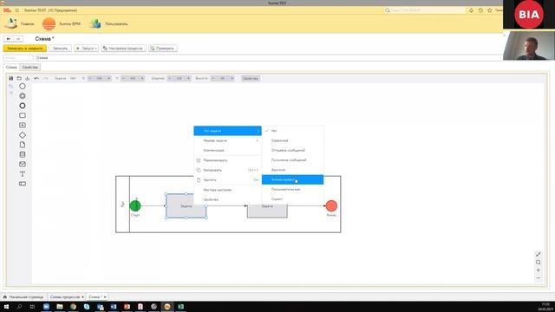Image resolution: width=555 pixels, height=312 pixels.
Task: Go back using the left arrow button
Action: pos(9,39)
